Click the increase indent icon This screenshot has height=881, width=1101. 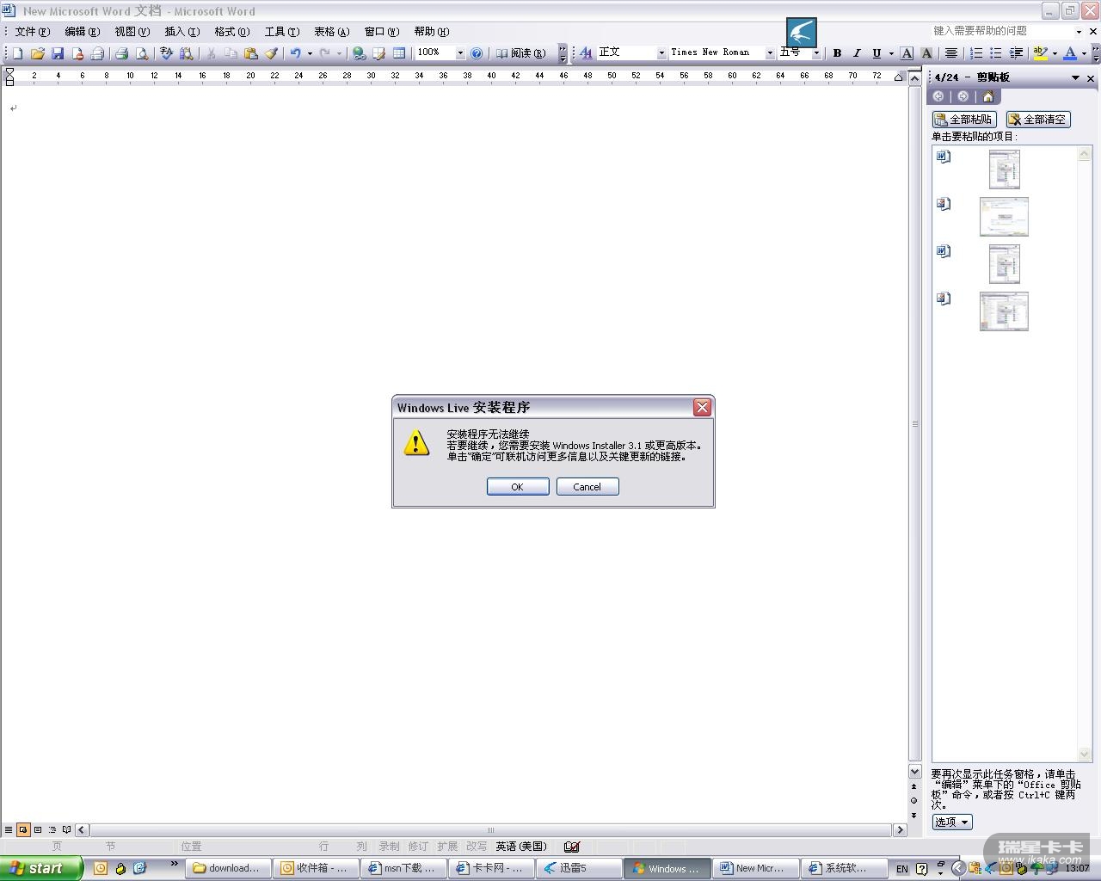(1016, 53)
